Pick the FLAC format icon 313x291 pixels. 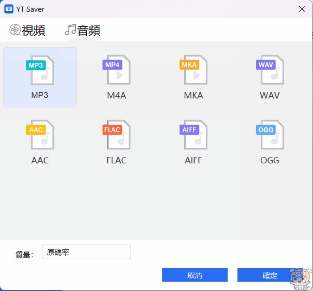pyautogui.click(x=117, y=135)
